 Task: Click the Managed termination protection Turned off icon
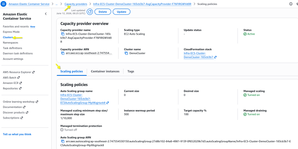62,130
